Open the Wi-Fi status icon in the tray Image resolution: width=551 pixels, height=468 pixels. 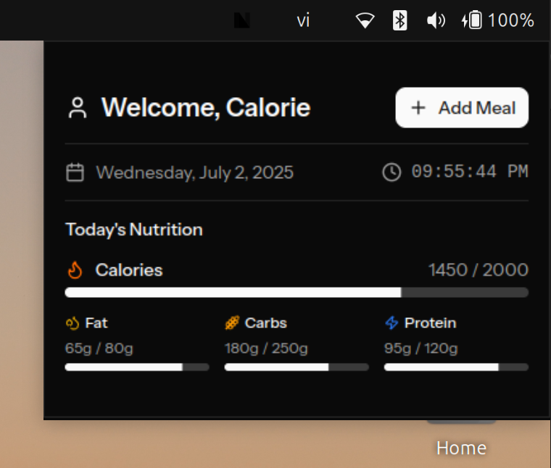(365, 20)
